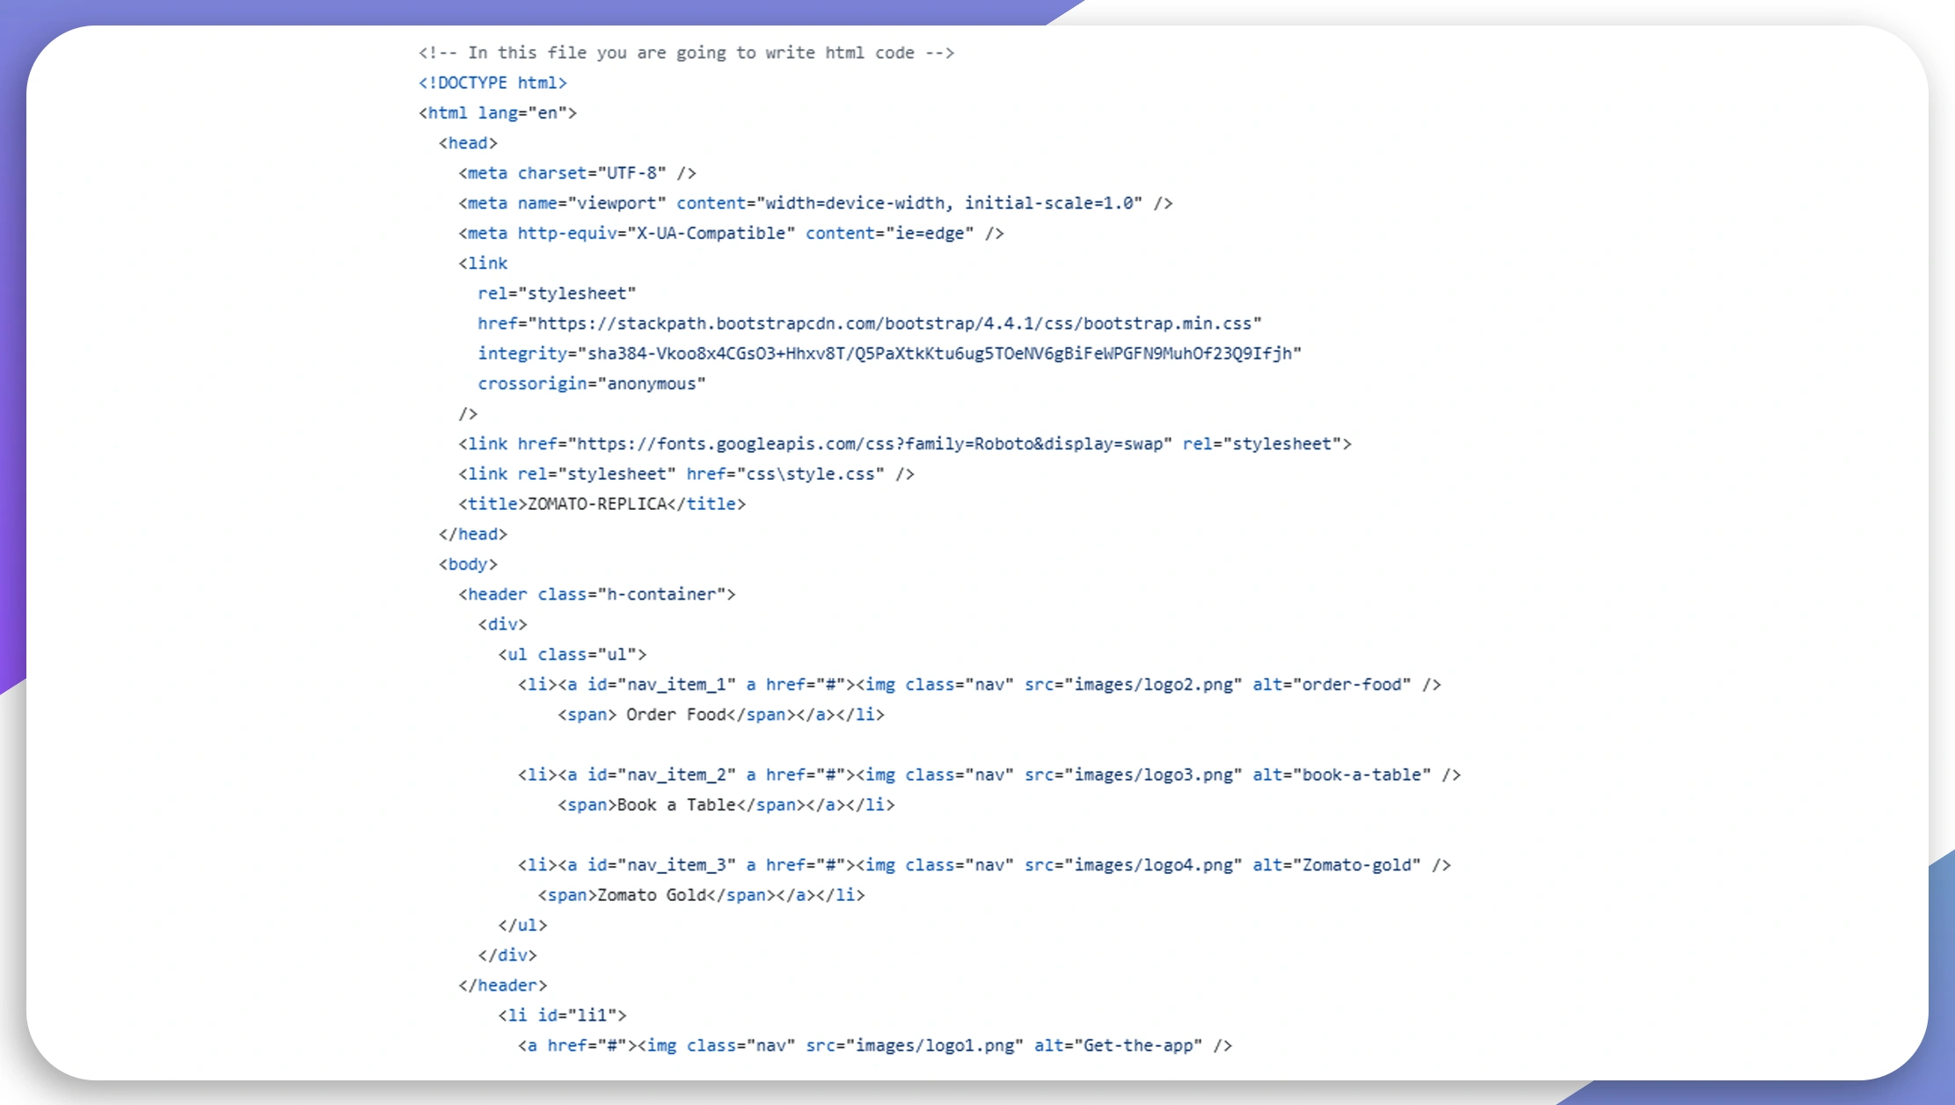Click the crossorigin anonymous attribute
1955x1105 pixels.
pos(591,383)
